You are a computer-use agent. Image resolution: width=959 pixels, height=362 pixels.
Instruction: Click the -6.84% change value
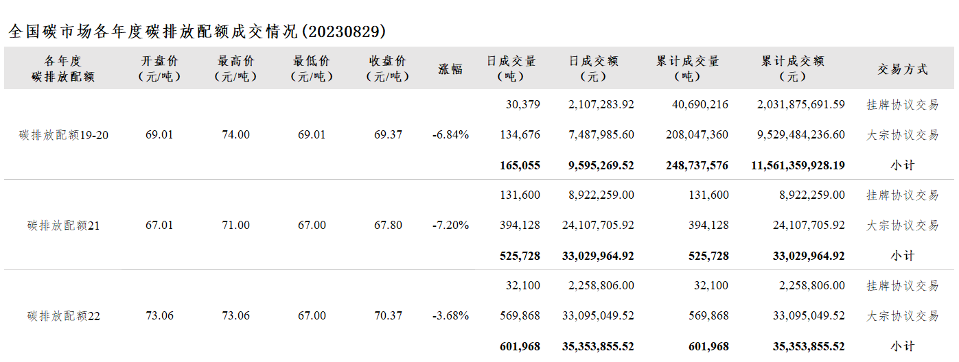pos(451,135)
